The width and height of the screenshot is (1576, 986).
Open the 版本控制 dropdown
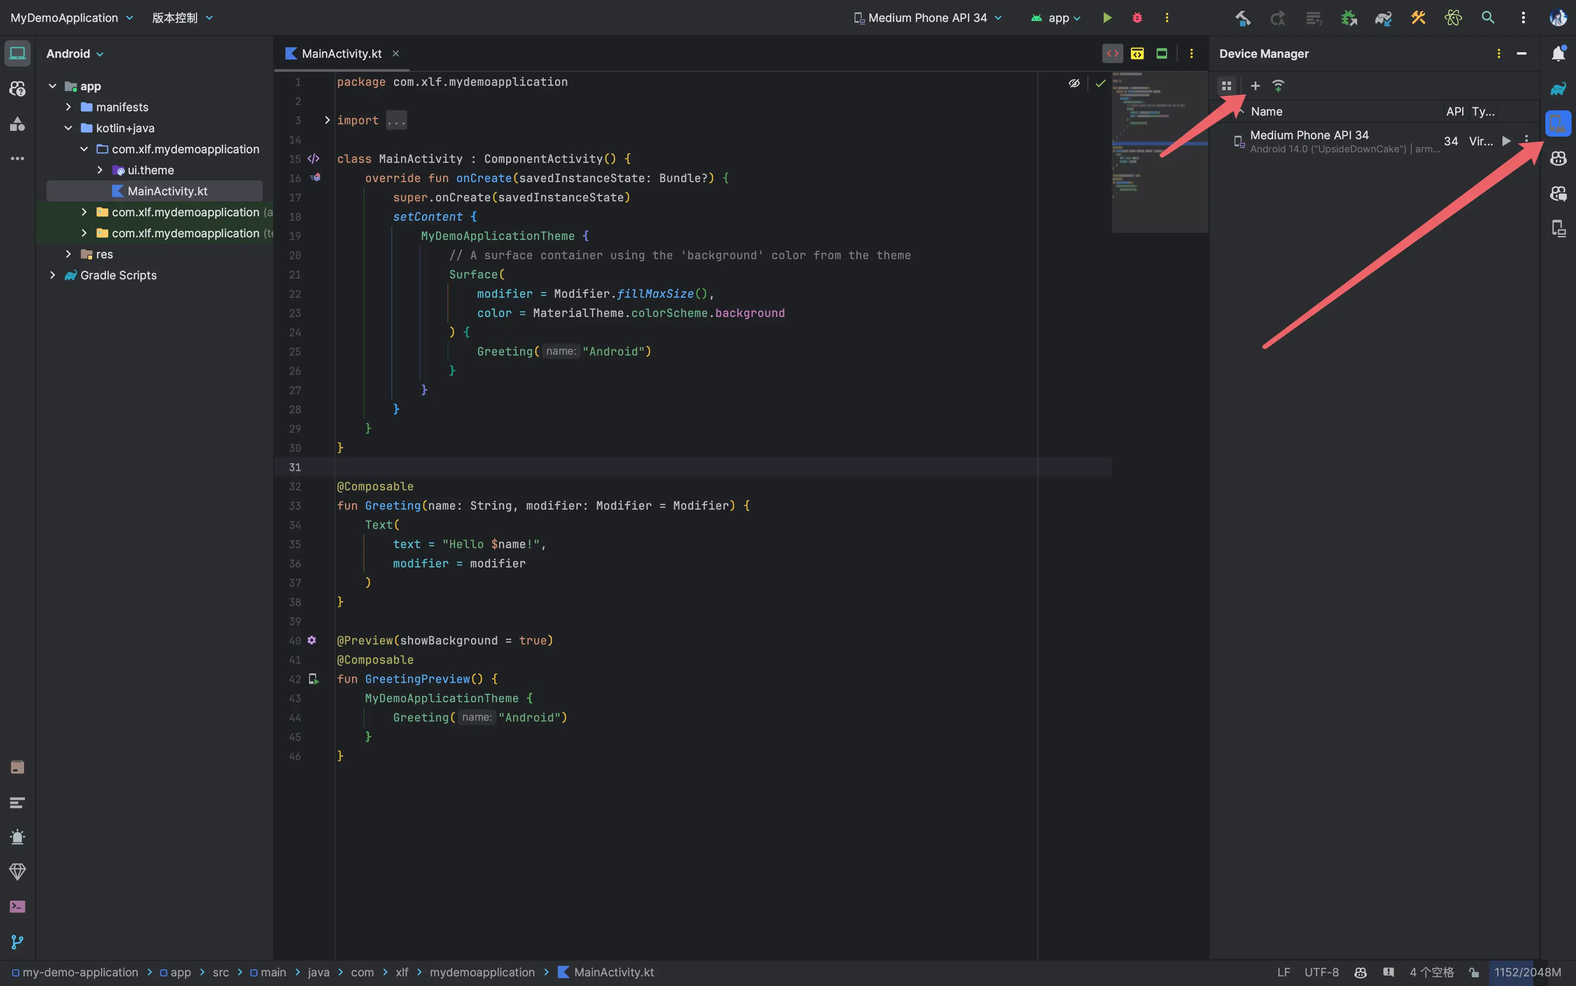[183, 18]
